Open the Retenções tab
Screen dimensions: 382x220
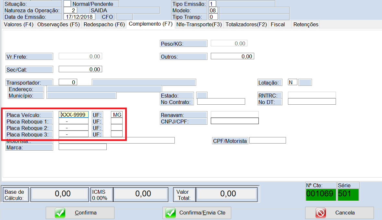click(306, 24)
